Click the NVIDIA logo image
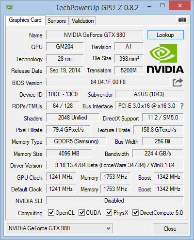 [165, 59]
